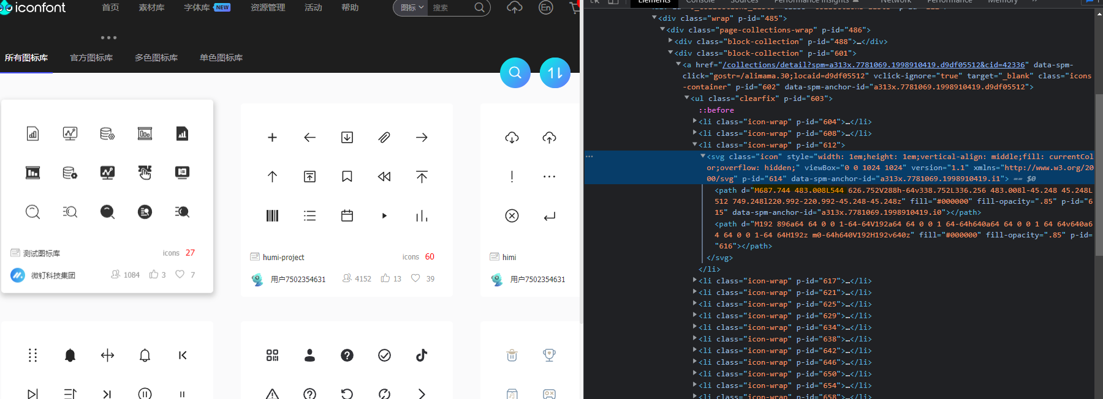Screen dimensions: 1103x399
Task: Click the cloud download icon in himi card
Action: pos(512,138)
